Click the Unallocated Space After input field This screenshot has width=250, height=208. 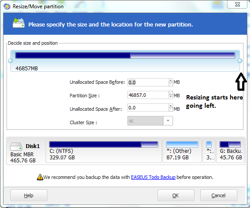pos(148,108)
